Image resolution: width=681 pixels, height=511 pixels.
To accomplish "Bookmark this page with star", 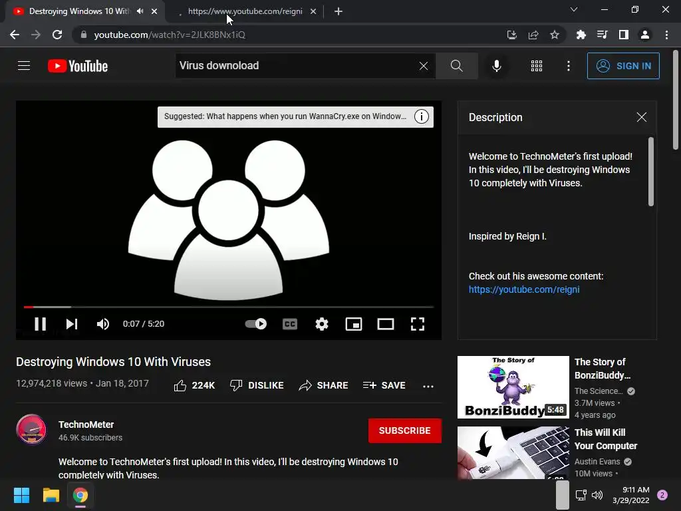I will 555,35.
